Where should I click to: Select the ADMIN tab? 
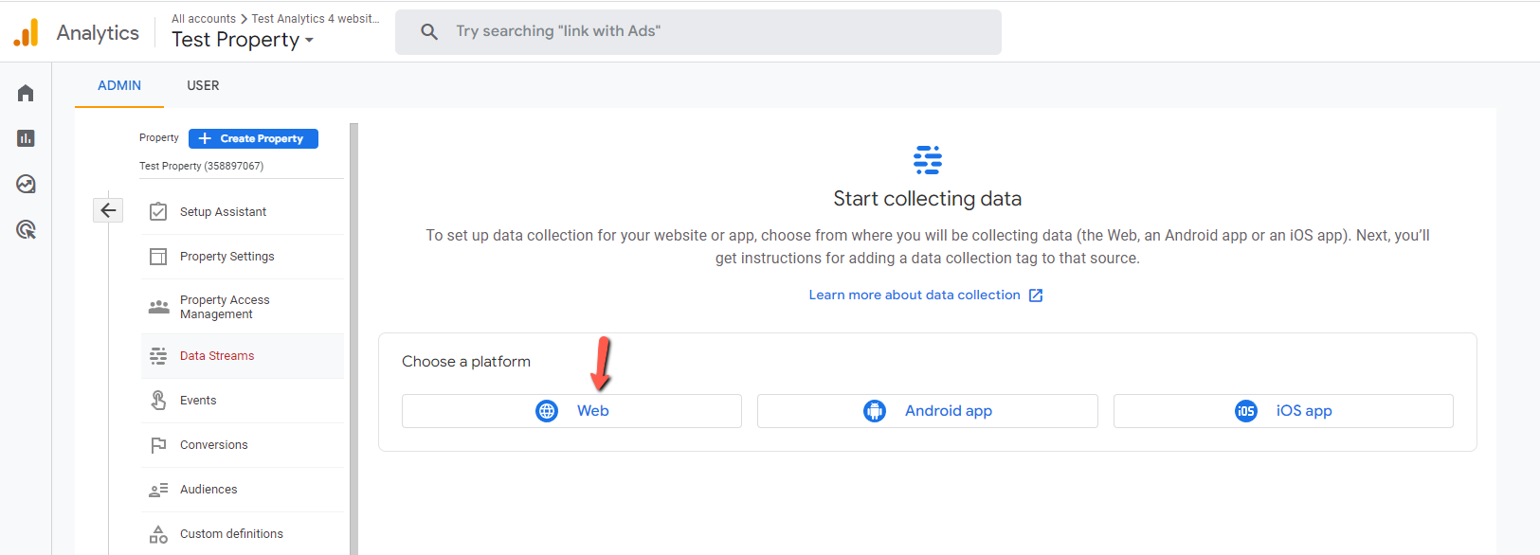119,85
